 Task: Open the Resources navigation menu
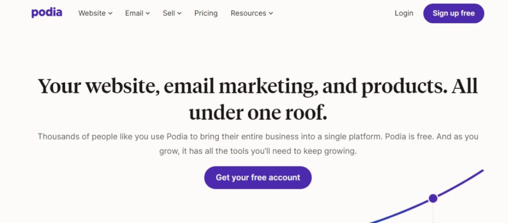coord(252,13)
